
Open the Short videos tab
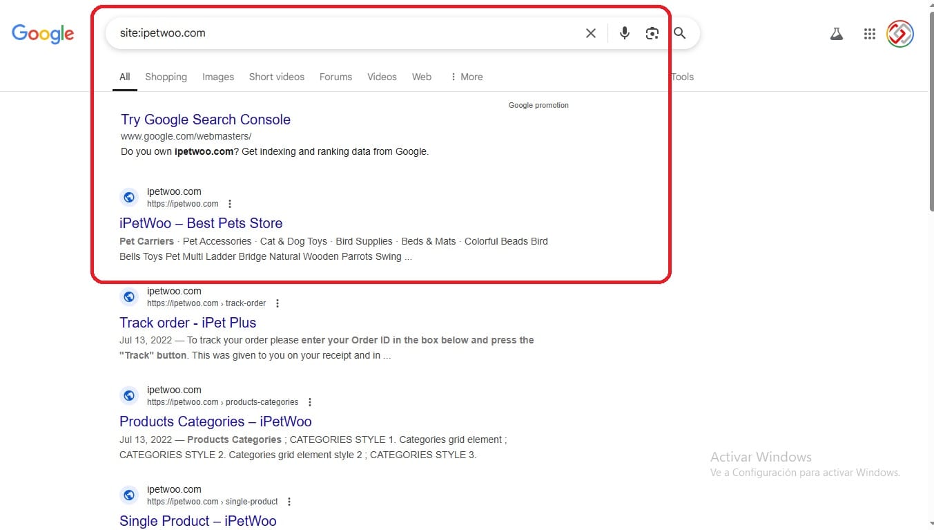[277, 77]
